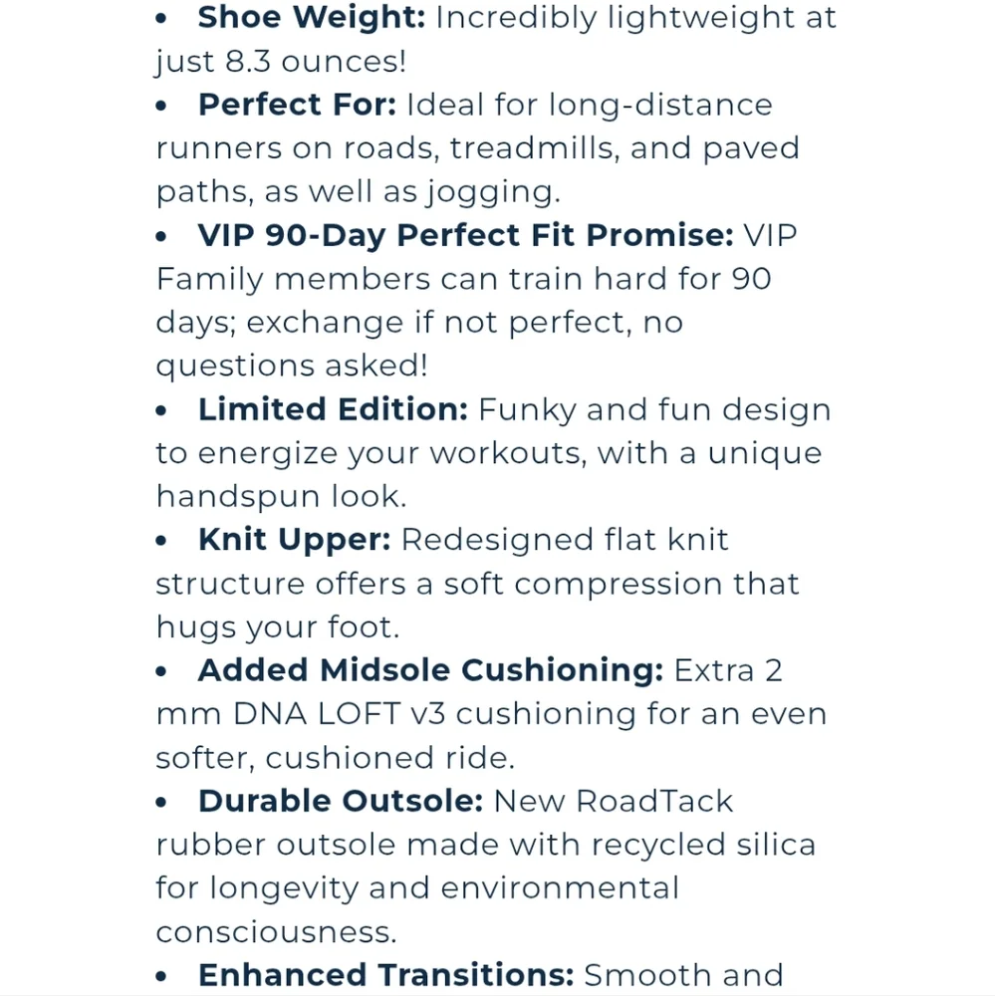Click the 'Durable Outsole:' bold heading
This screenshot has width=995, height=996.
tap(341, 801)
